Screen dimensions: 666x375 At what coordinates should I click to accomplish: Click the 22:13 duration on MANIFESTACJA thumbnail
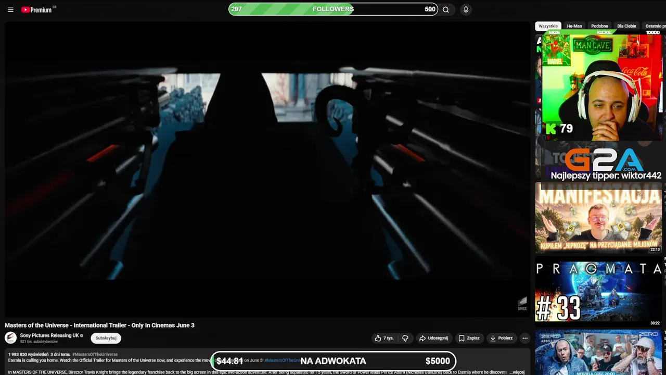coord(655,249)
